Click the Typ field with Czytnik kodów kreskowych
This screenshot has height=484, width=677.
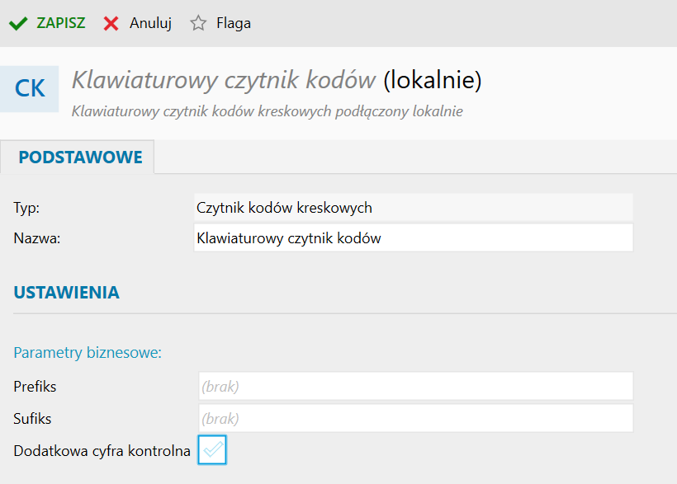(x=413, y=207)
